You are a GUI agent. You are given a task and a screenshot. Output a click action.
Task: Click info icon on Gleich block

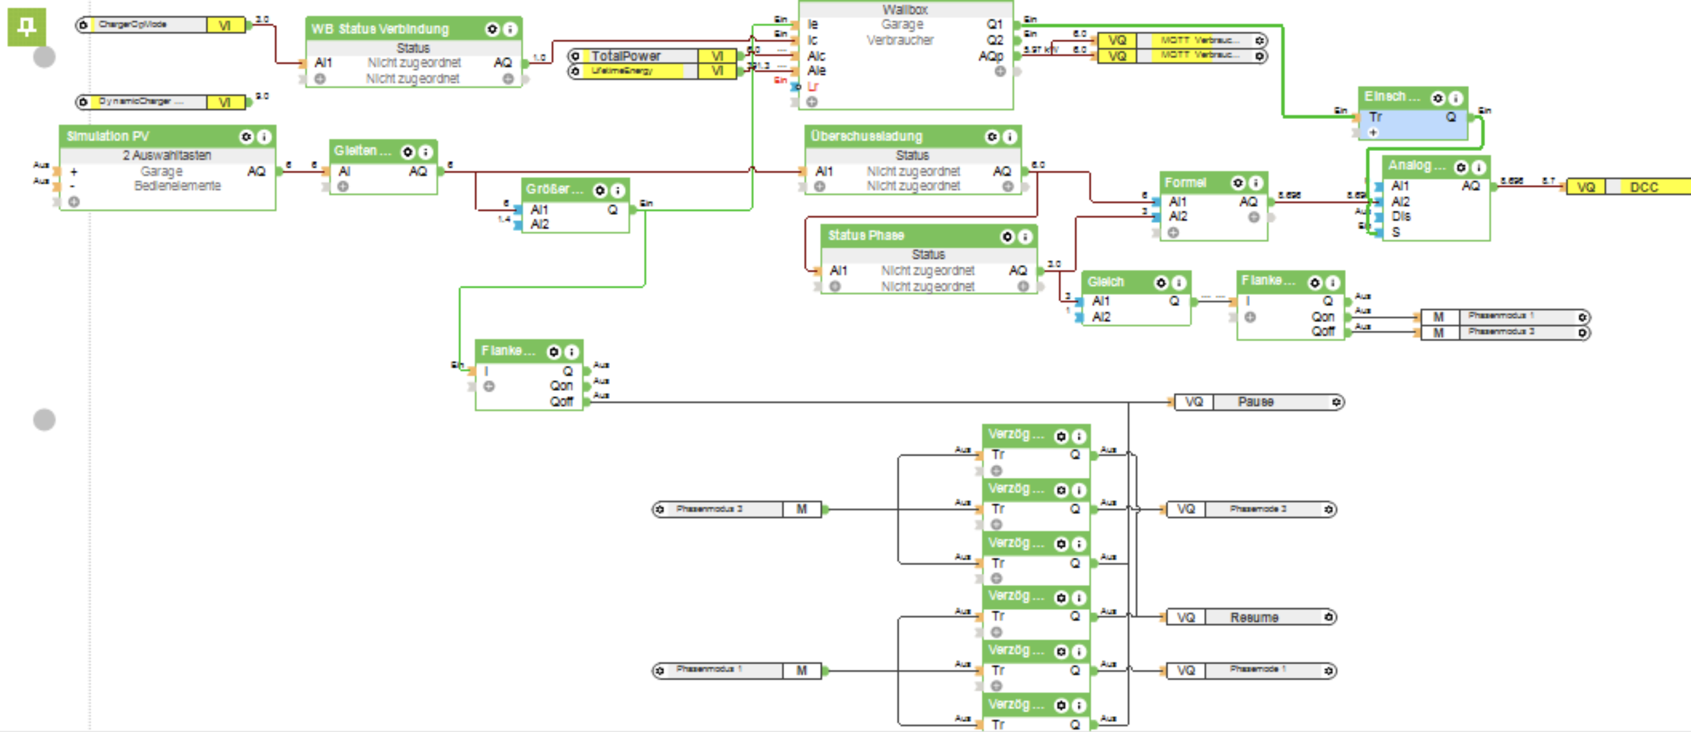1179,283
